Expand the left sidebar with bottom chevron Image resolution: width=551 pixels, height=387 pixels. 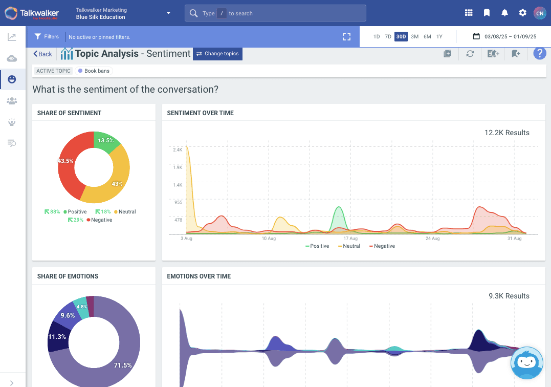[12, 382]
